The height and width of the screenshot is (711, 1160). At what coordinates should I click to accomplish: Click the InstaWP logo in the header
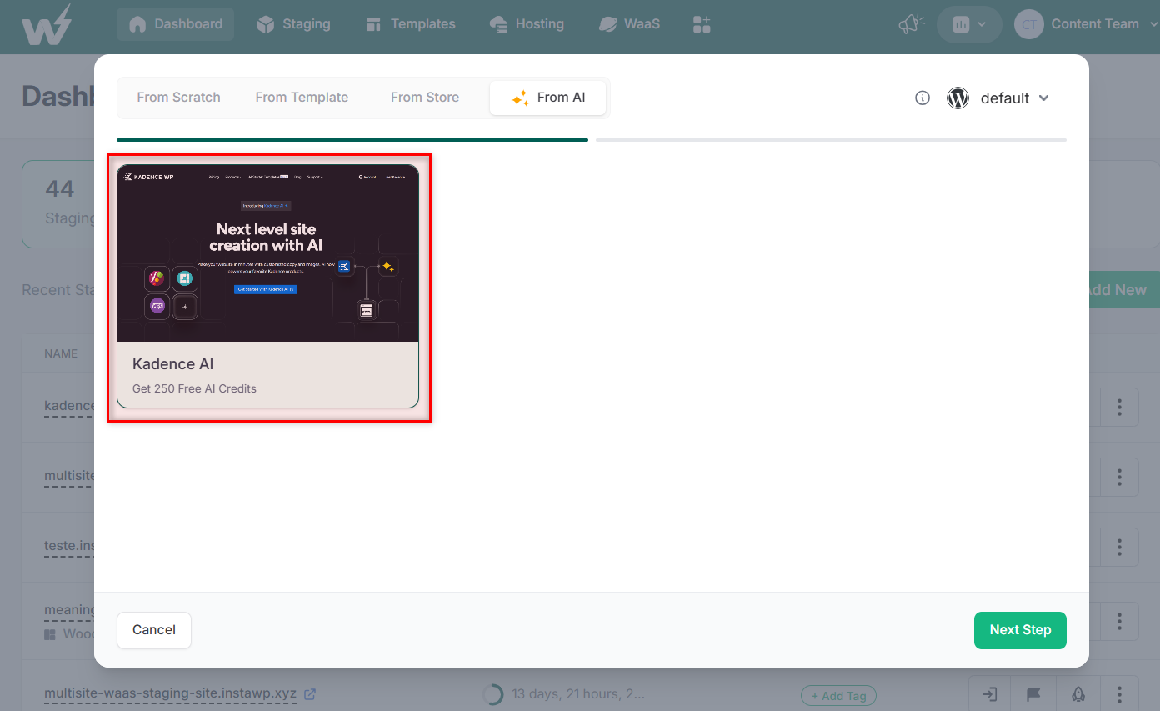(x=47, y=25)
